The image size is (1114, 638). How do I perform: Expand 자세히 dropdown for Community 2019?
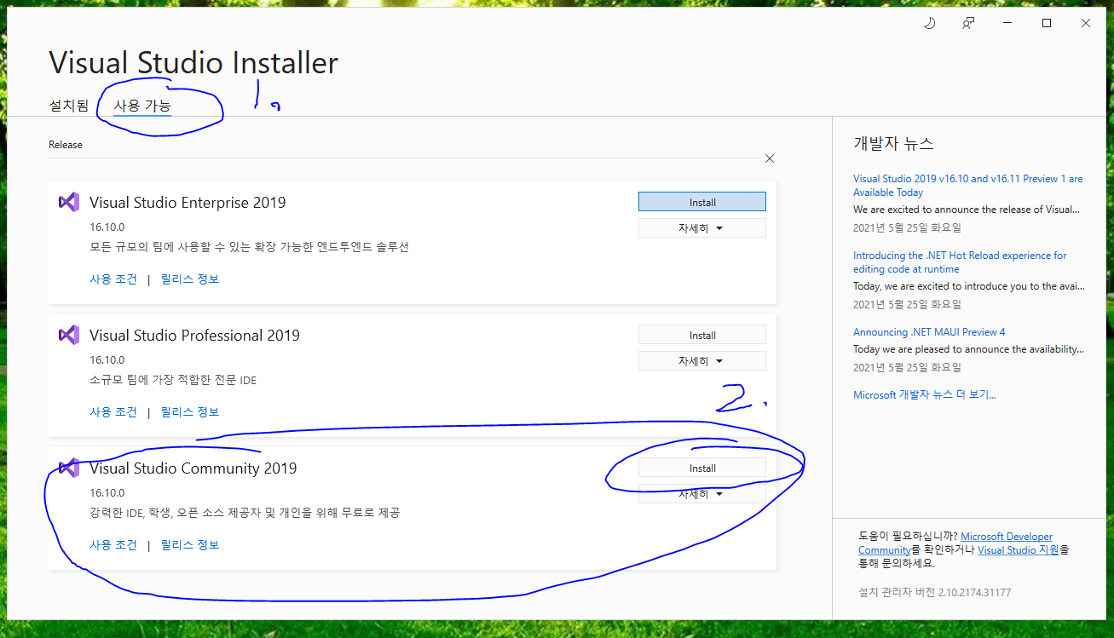coord(702,494)
